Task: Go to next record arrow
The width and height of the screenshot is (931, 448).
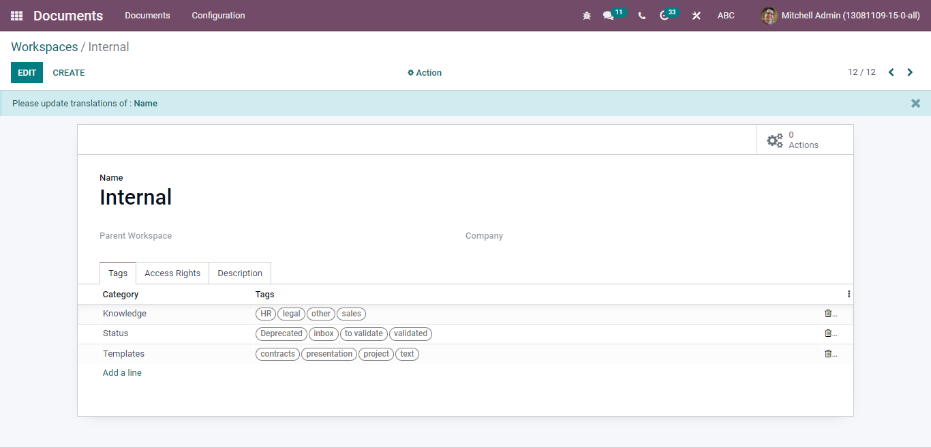Action: (909, 72)
